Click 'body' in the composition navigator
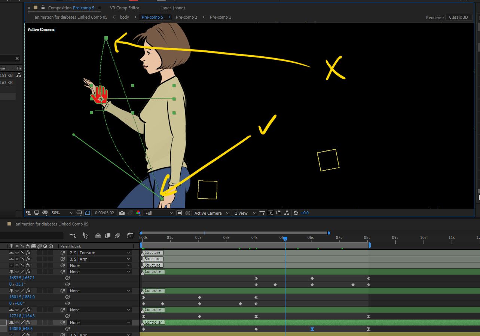The image size is (480, 336). (125, 17)
